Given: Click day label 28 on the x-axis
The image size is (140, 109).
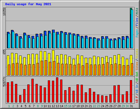Looking at the screenshot, I should 119,106.
